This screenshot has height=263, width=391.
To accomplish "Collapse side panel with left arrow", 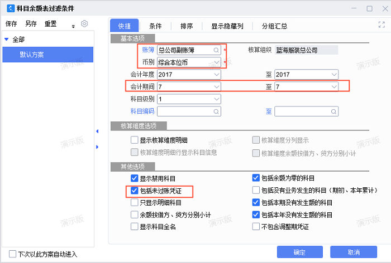I will [x=97, y=131].
